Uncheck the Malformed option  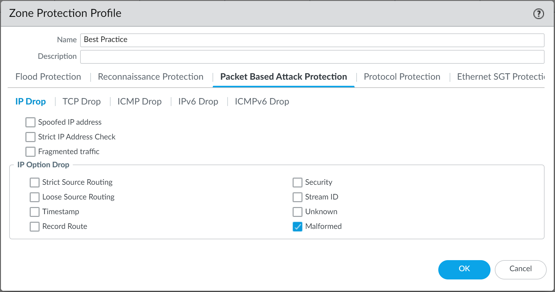pos(297,226)
